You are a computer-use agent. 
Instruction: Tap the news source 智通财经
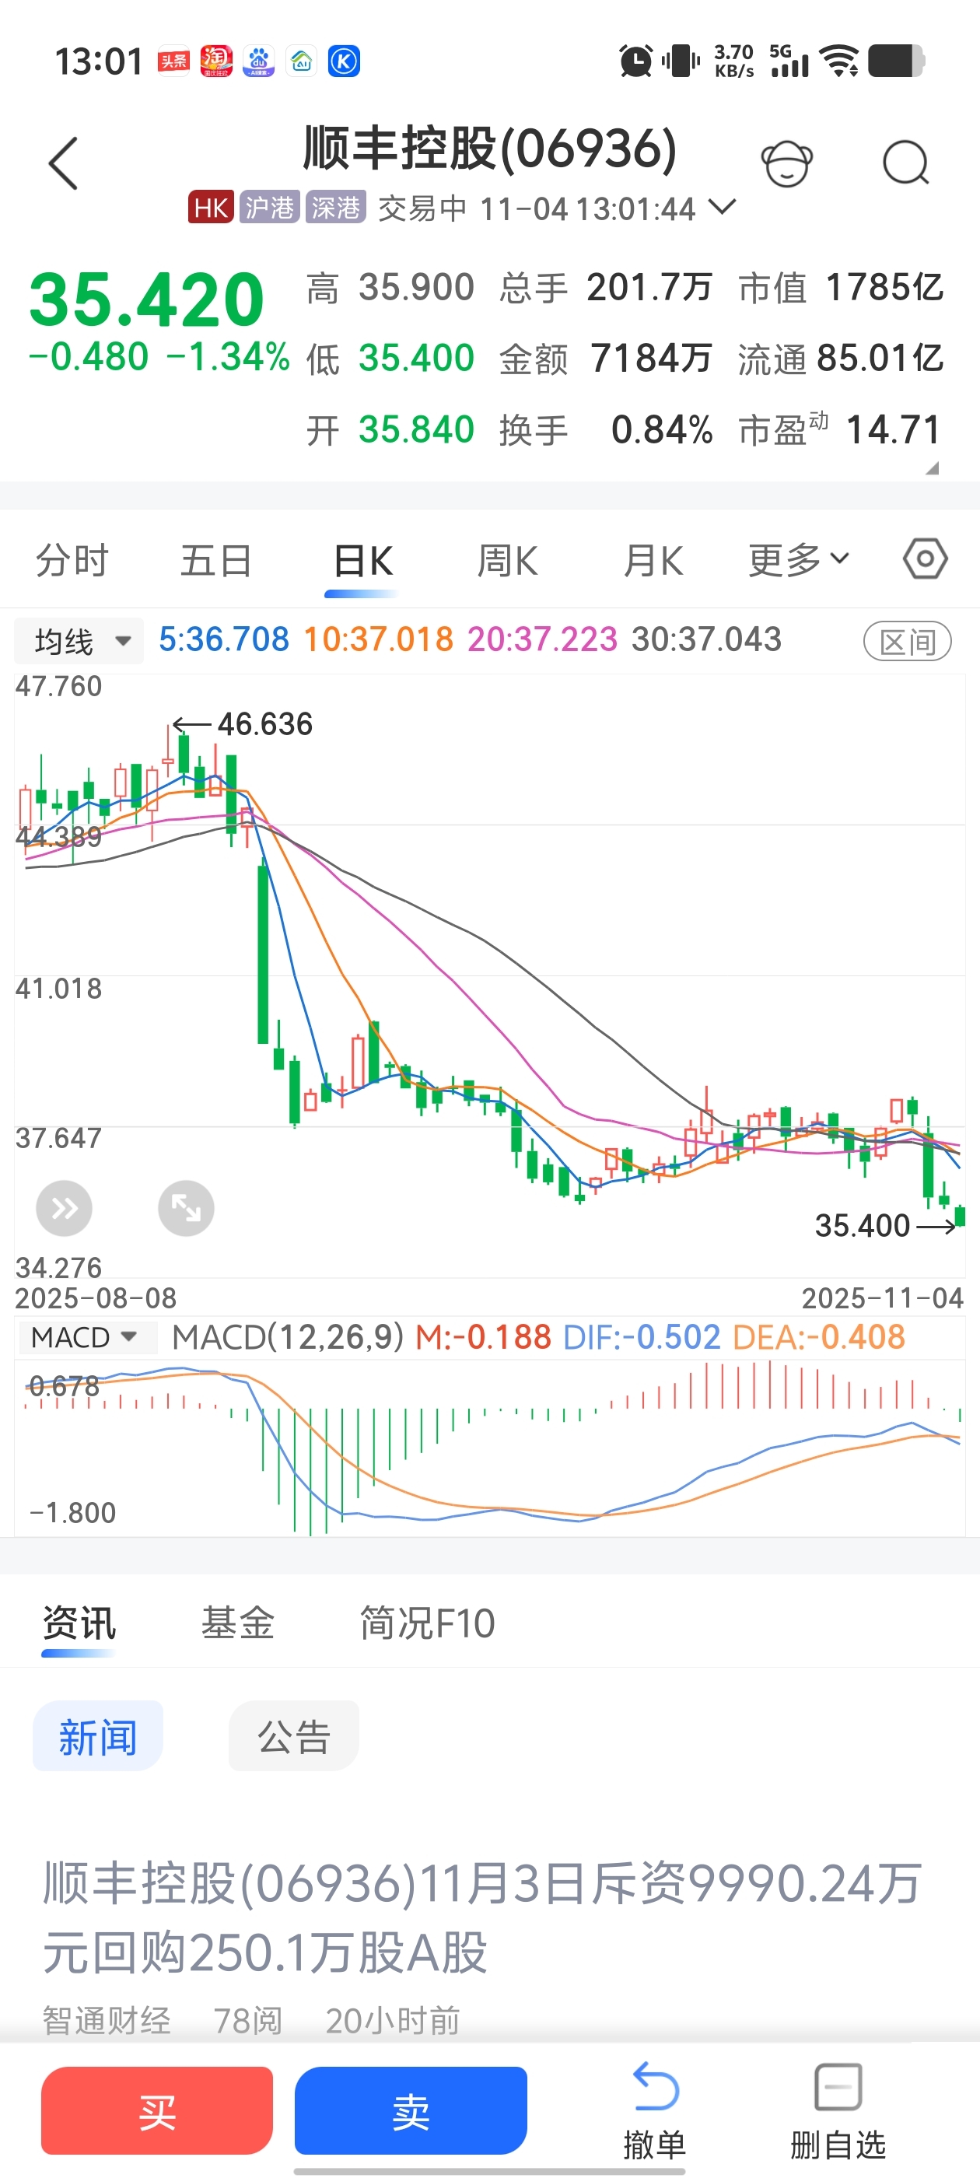tap(107, 2021)
